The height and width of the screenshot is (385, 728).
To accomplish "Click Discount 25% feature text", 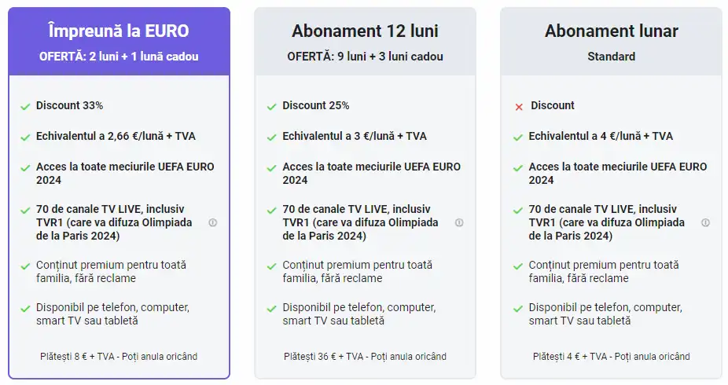I will pyautogui.click(x=316, y=105).
